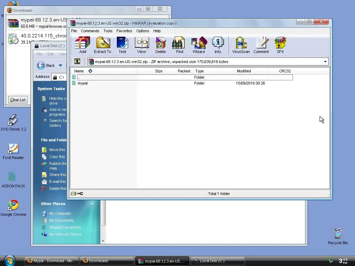The image size is (355, 266).
Task: Open the File menu in WinRAR
Action: [74, 31]
